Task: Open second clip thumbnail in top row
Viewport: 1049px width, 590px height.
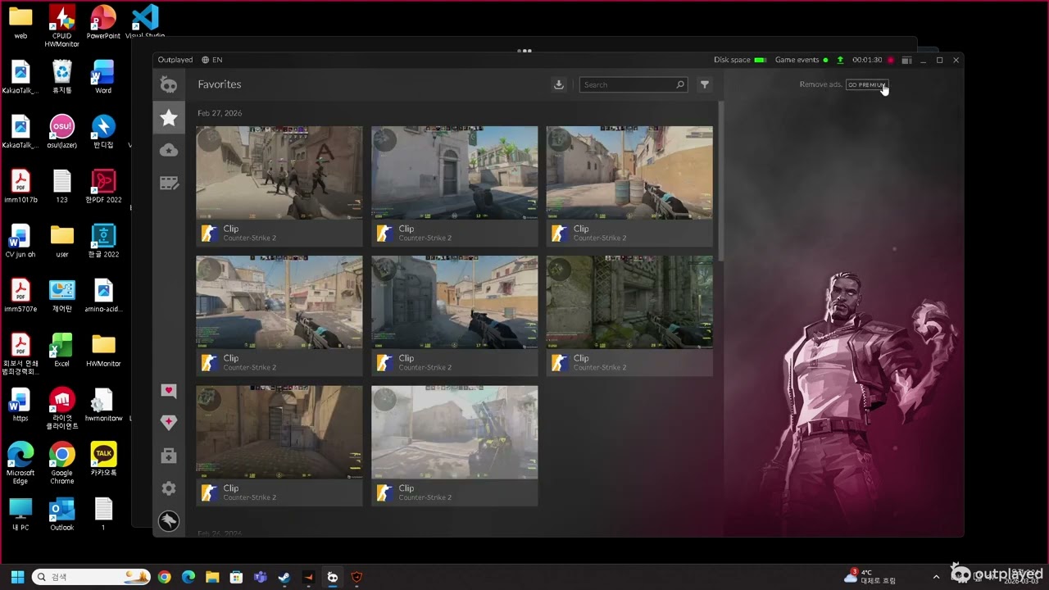Action: (x=454, y=173)
